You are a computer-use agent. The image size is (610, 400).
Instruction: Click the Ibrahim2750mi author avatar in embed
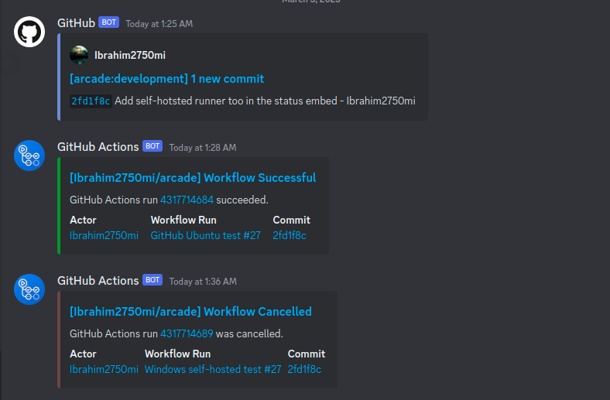click(79, 55)
